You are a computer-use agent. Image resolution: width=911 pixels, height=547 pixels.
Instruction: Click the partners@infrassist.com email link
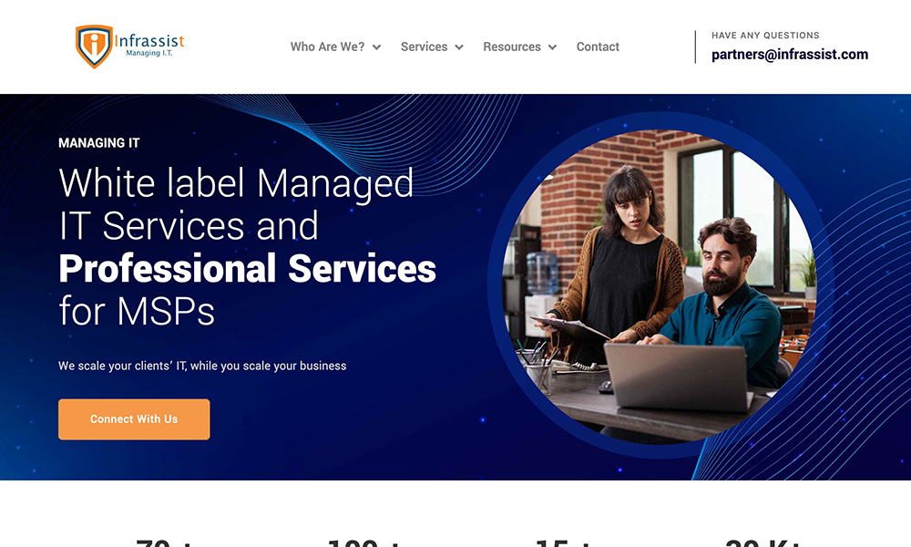click(x=790, y=54)
